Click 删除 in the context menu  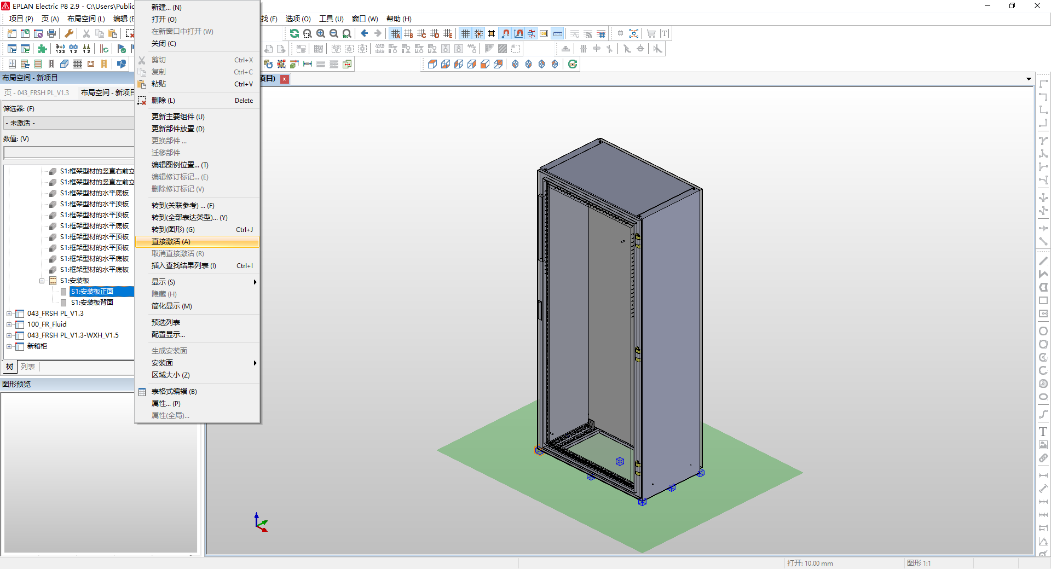(x=162, y=100)
